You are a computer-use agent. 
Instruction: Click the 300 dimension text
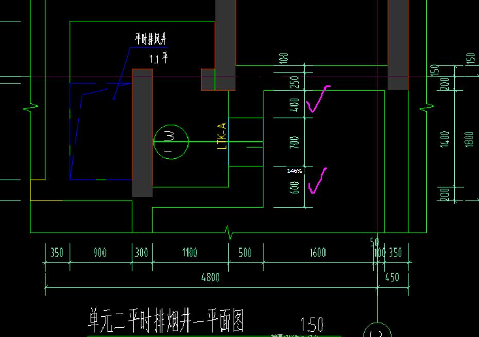[x=142, y=253]
